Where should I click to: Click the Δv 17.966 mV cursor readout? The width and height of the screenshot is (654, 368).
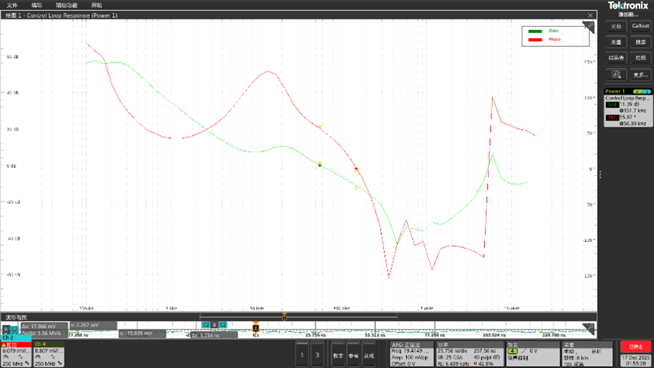pos(44,327)
